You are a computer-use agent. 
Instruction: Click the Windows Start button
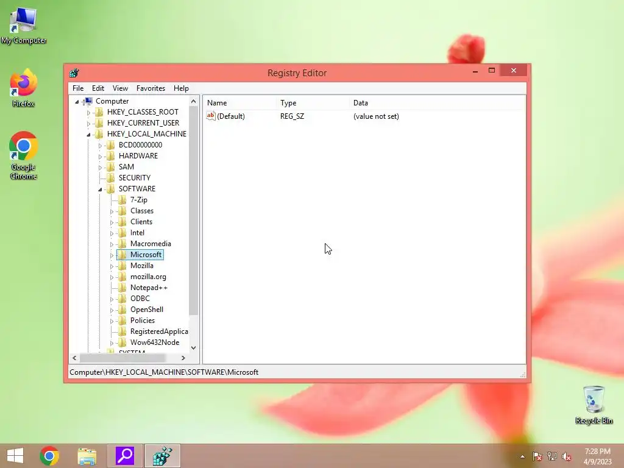click(x=15, y=456)
